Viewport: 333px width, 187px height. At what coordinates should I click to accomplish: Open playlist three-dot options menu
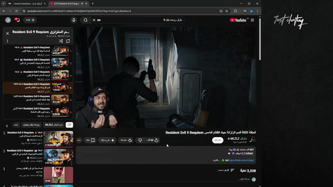(x=8, y=41)
